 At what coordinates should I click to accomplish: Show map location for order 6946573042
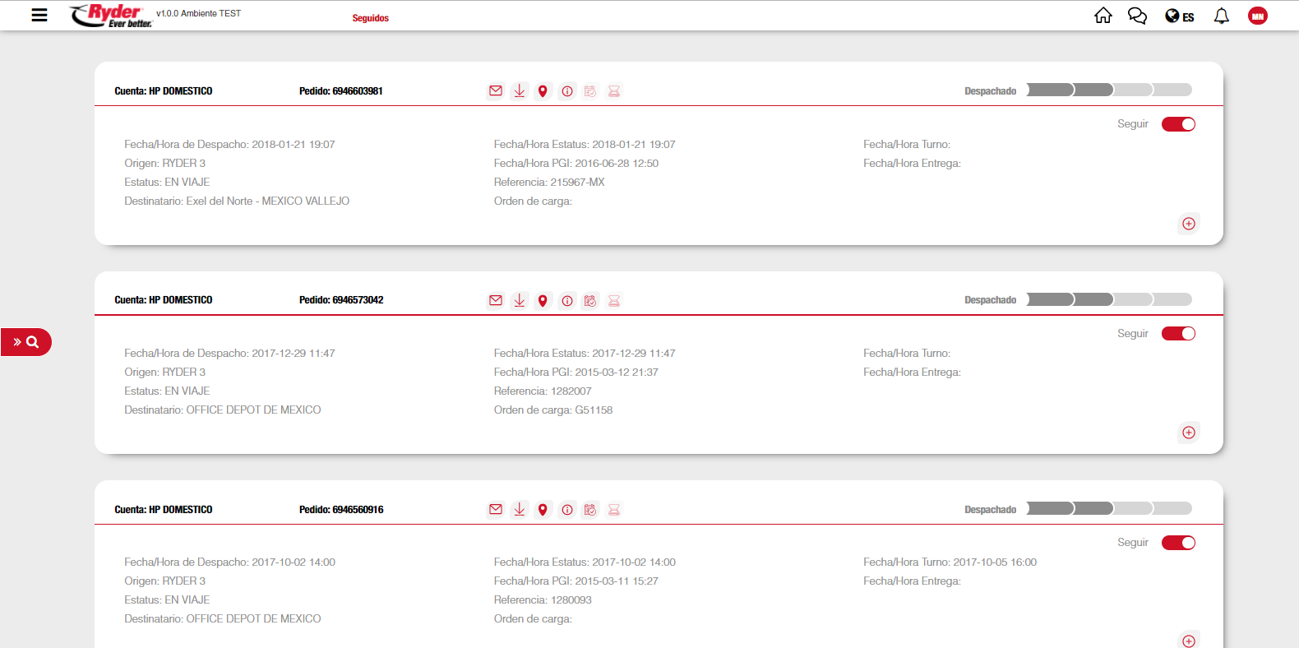[x=543, y=301]
